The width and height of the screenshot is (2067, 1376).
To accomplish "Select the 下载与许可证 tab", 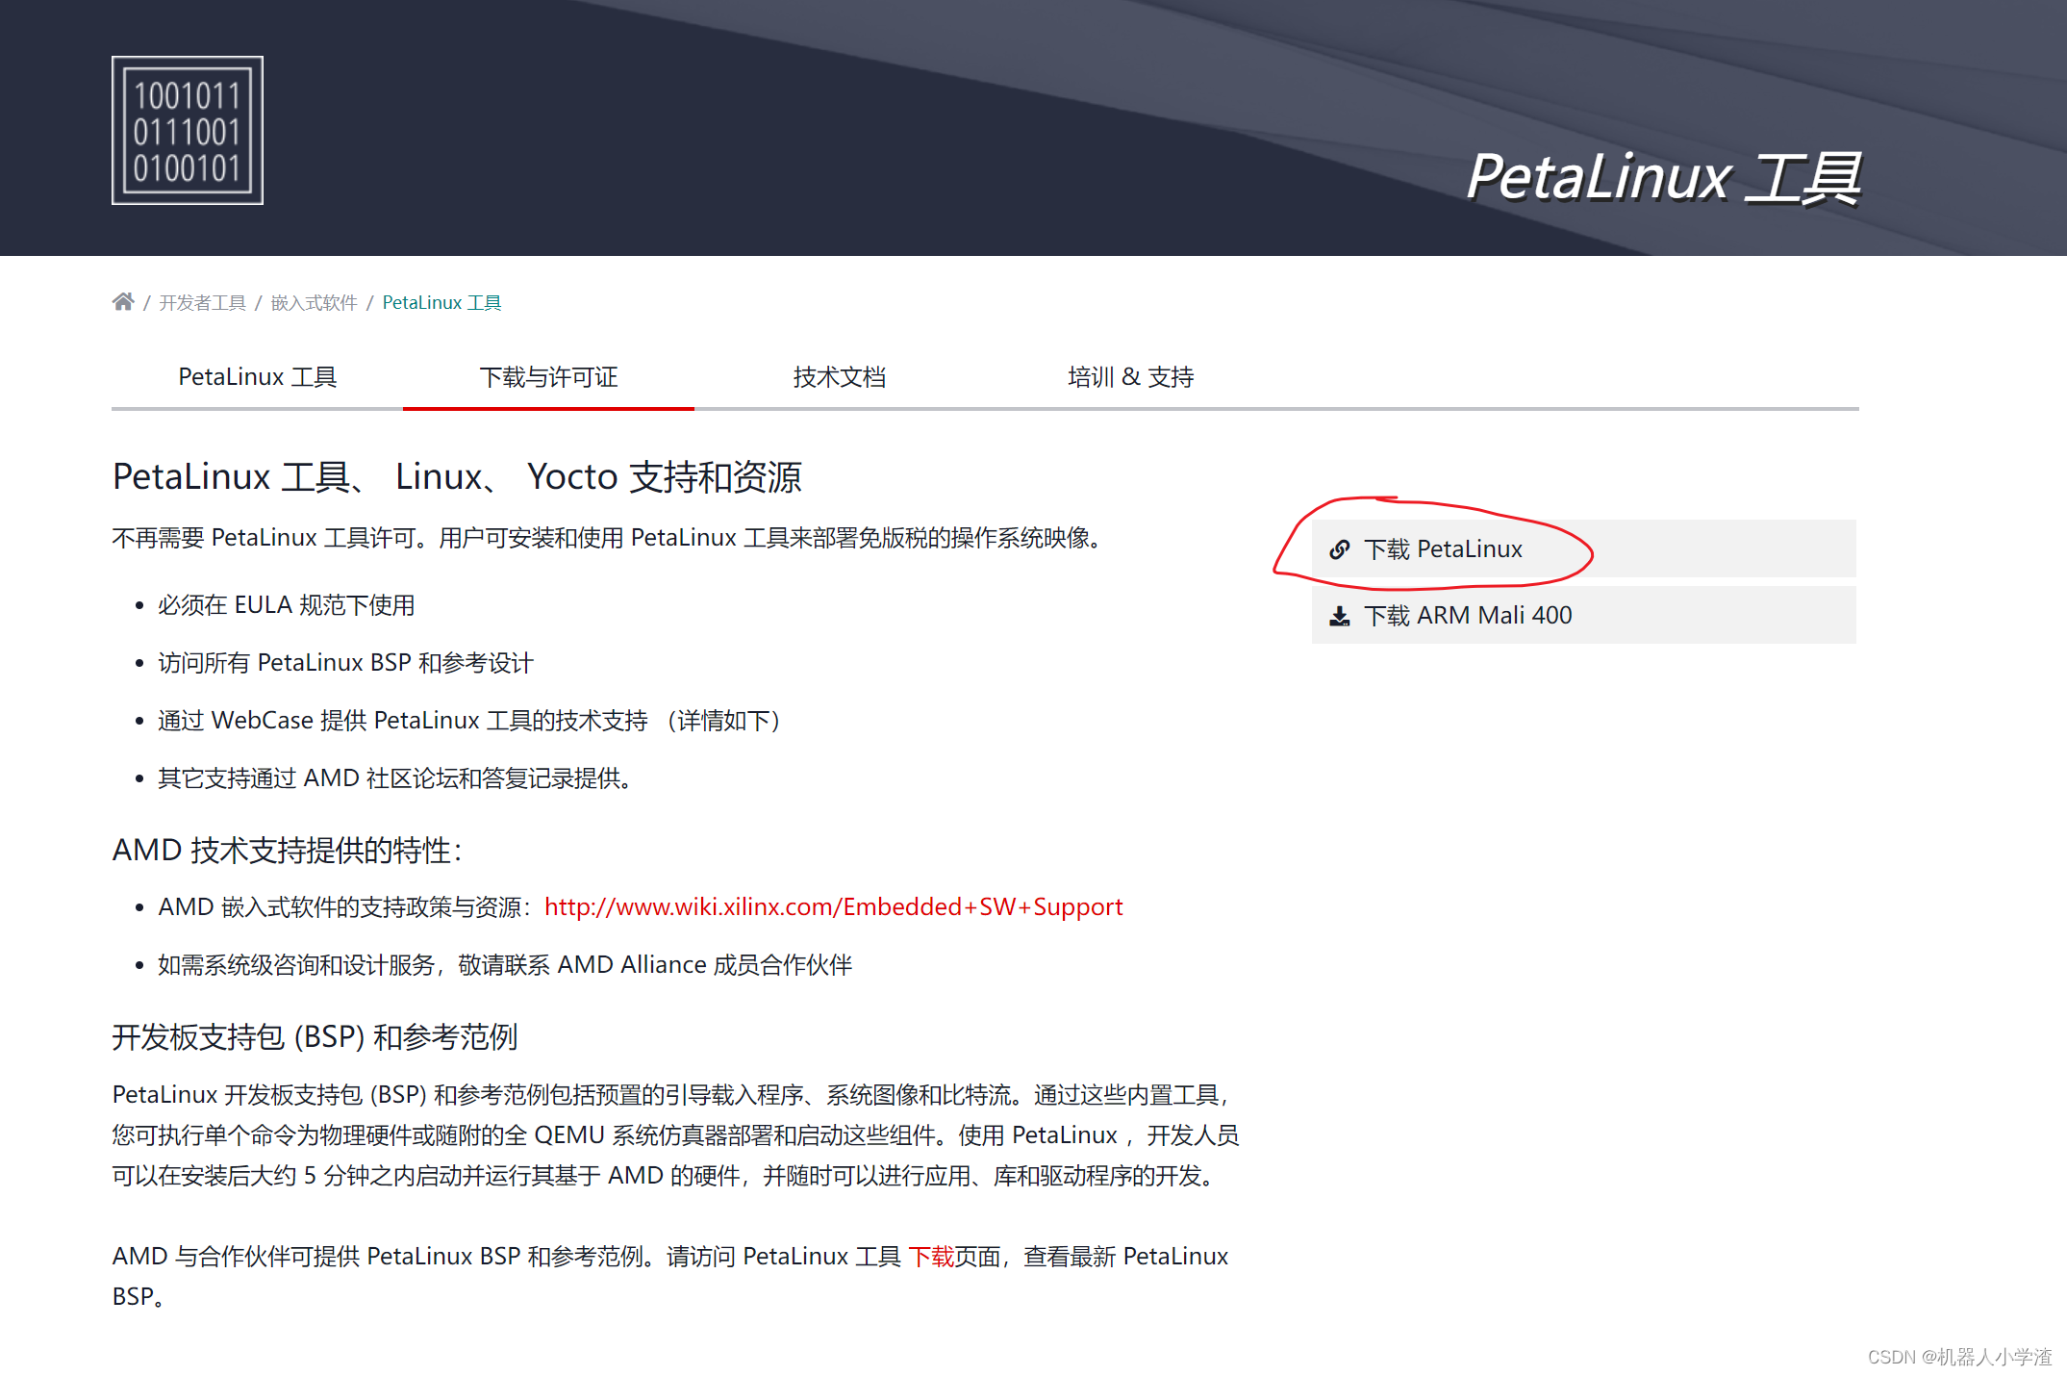I will 548,377.
